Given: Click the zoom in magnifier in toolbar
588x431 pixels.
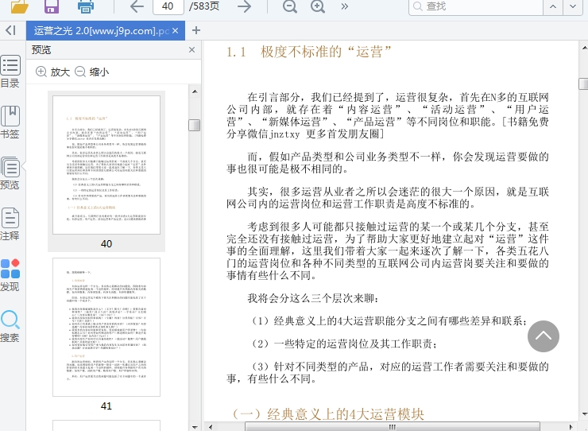Looking at the screenshot, I should (318, 7).
